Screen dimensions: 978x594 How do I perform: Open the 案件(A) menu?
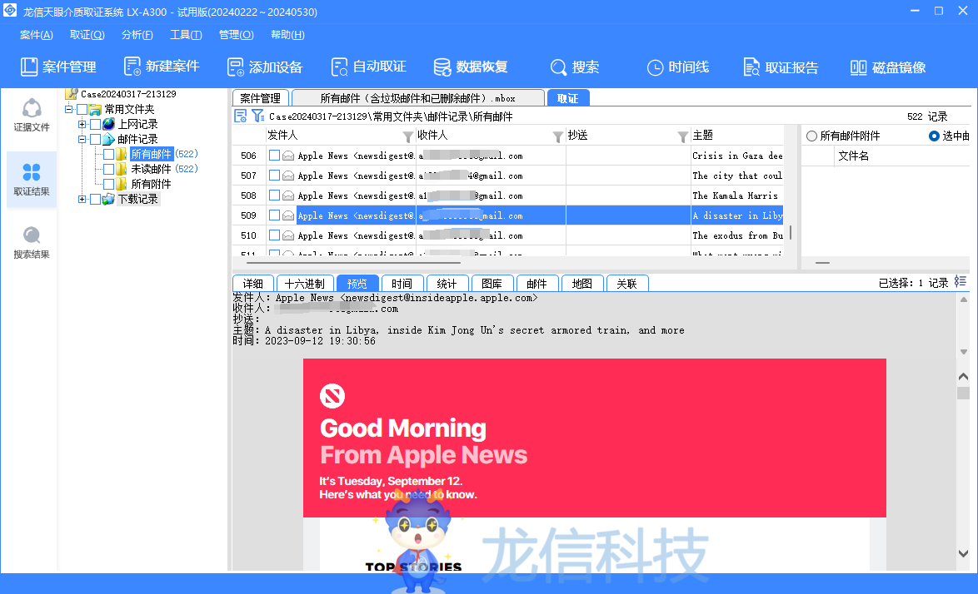(36, 35)
